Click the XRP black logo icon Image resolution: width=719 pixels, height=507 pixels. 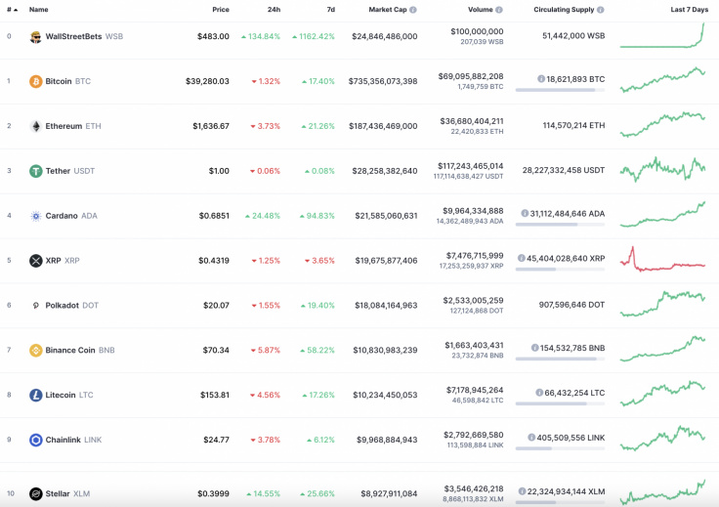pyautogui.click(x=36, y=261)
